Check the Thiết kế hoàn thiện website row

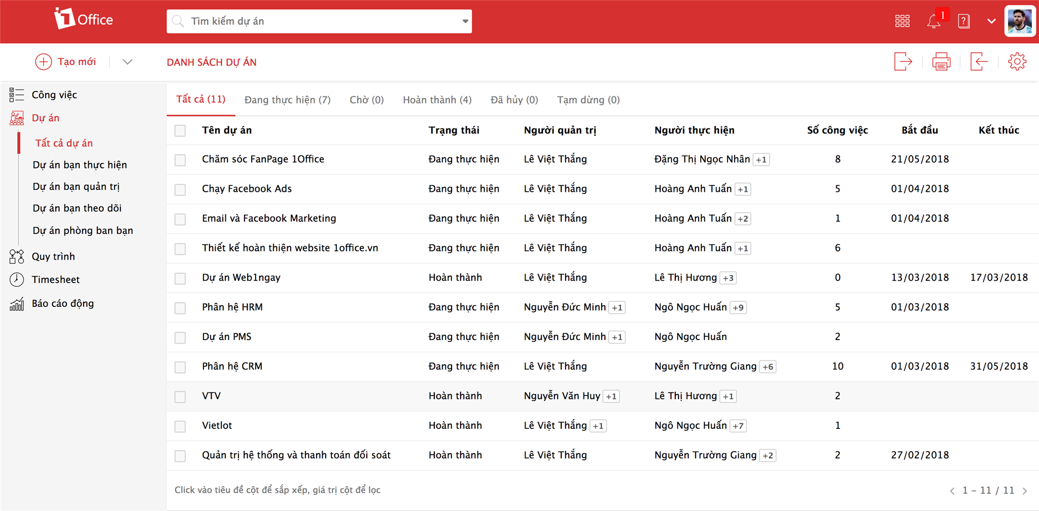coord(180,249)
